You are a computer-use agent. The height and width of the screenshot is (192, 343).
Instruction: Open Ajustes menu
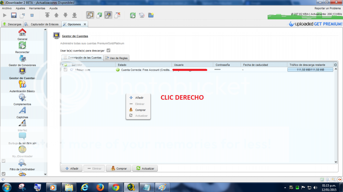pos(20,8)
